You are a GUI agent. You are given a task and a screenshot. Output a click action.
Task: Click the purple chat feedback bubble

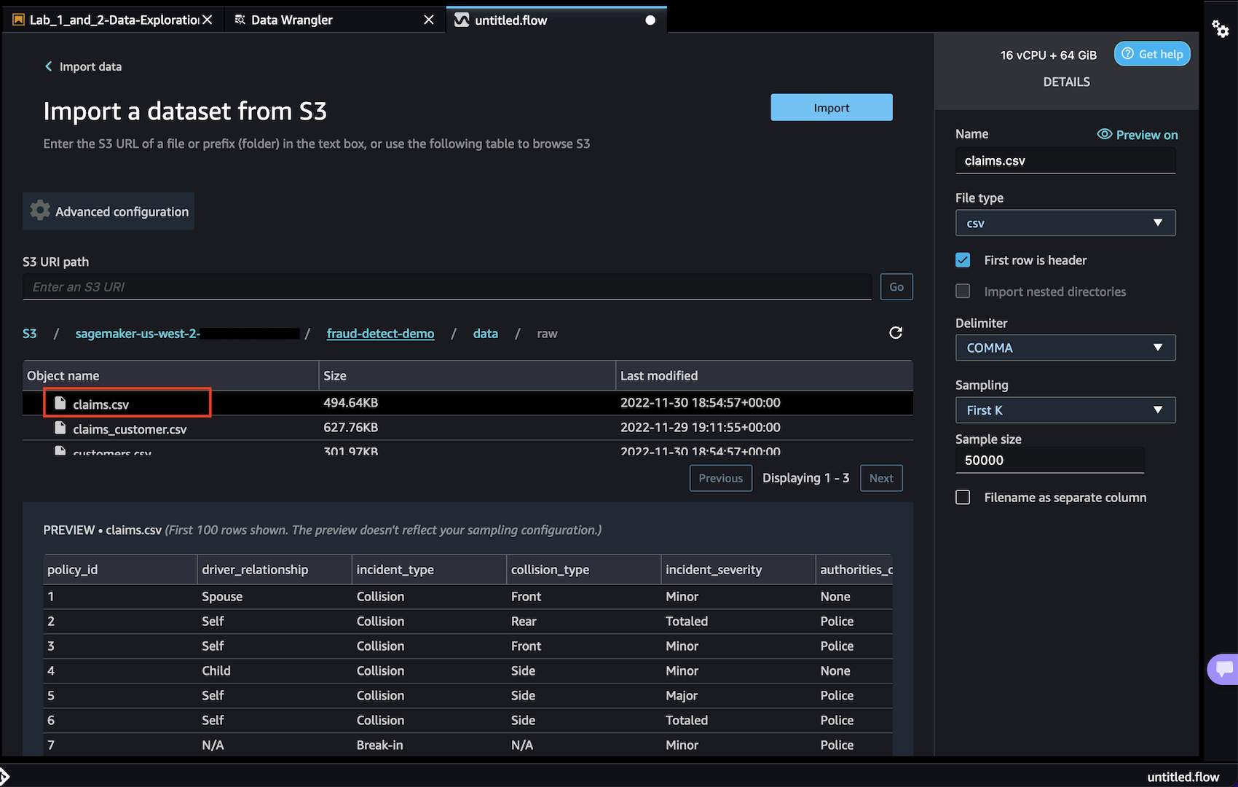pyautogui.click(x=1223, y=669)
